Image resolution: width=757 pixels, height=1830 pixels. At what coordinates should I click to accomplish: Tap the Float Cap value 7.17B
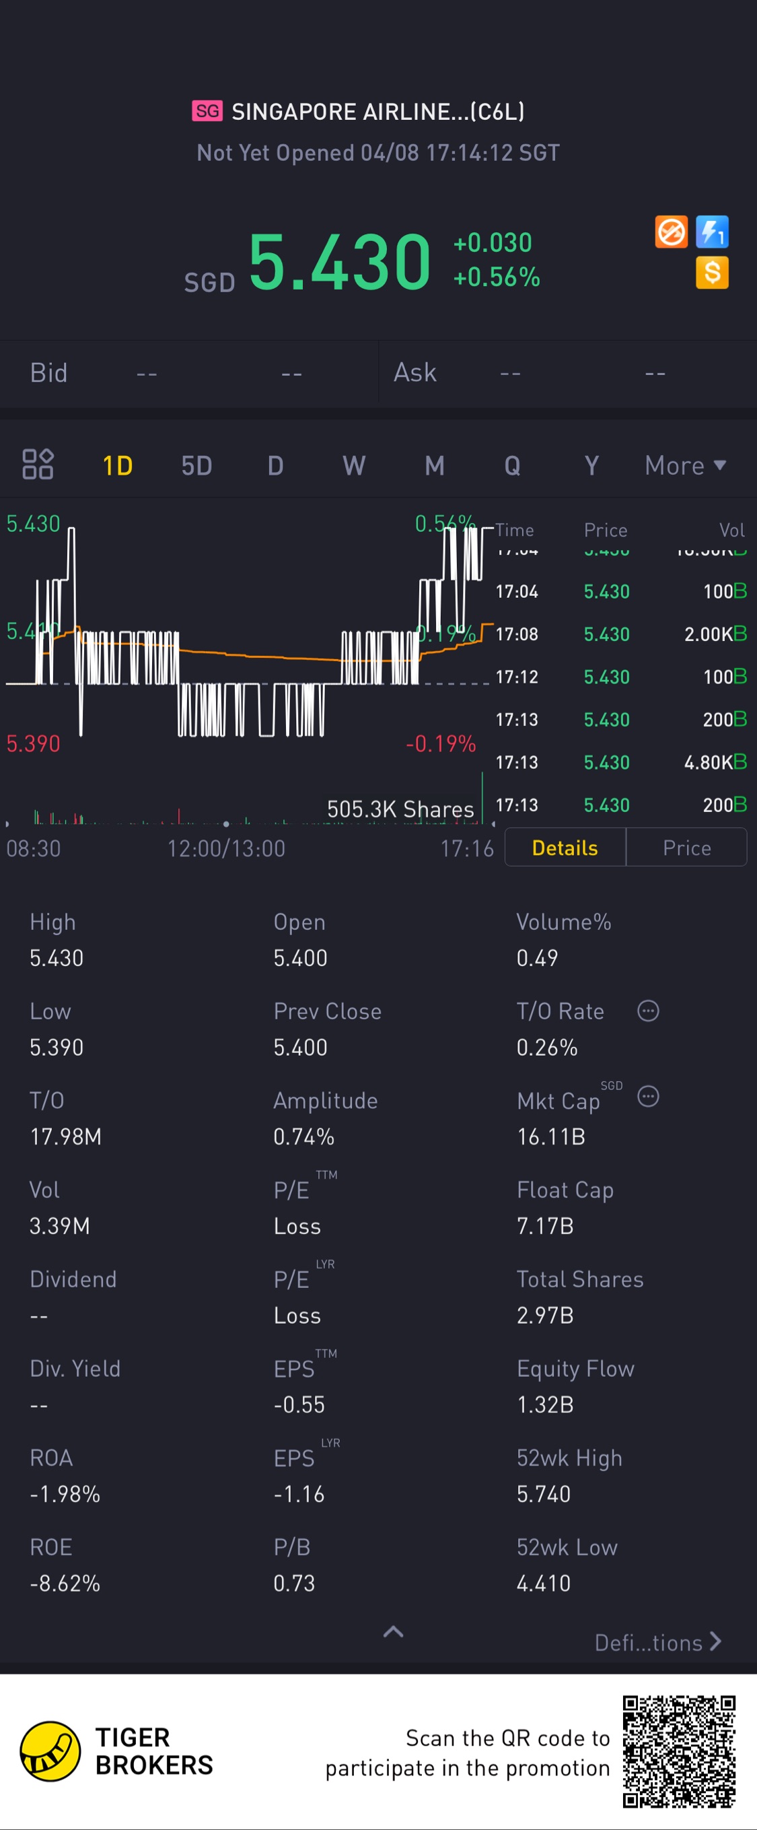coord(544,1225)
